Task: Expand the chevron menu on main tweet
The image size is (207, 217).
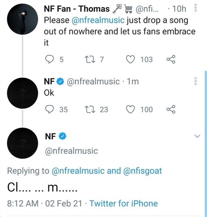Action: pyautogui.click(x=197, y=136)
